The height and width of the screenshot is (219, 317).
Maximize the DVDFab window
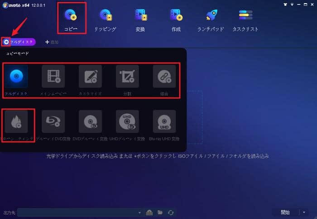point(306,5)
